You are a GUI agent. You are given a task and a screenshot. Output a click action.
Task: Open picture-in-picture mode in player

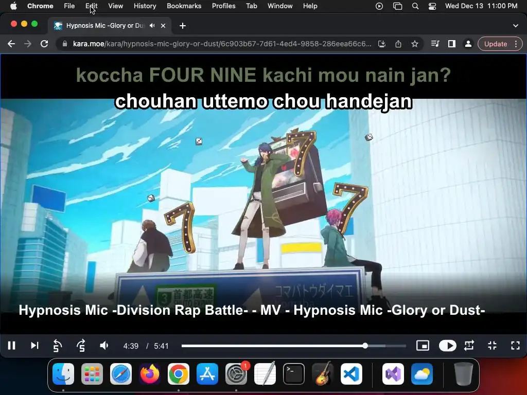click(423, 346)
